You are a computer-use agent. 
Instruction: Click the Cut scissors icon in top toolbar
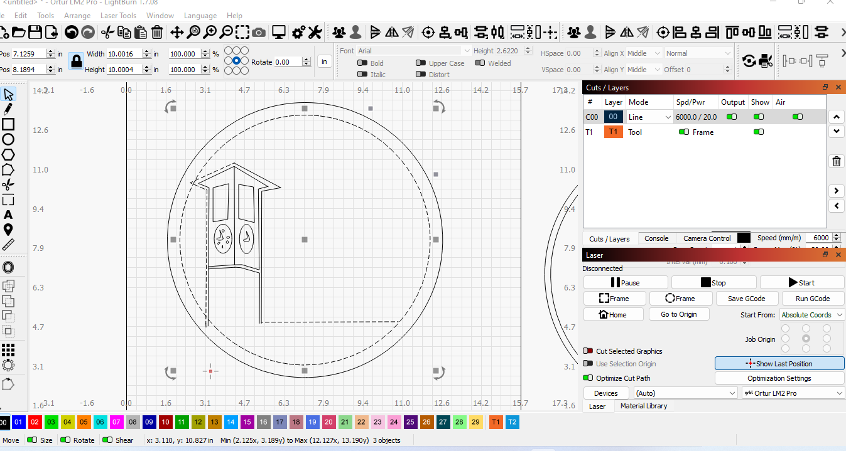click(107, 32)
